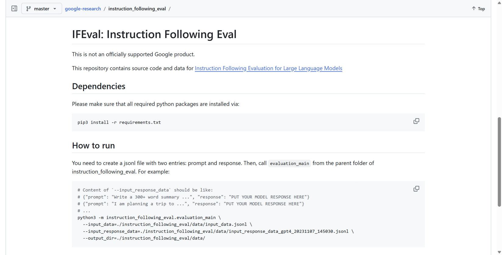Click the --output_dir line in code block
Screen dimensions: 502x255
(144, 238)
